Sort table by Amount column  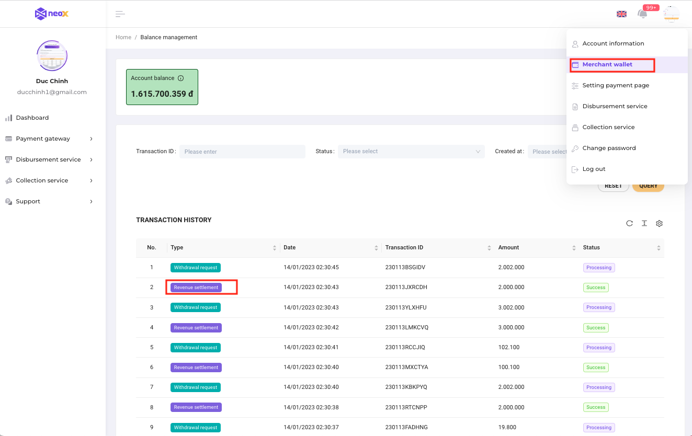click(x=574, y=248)
